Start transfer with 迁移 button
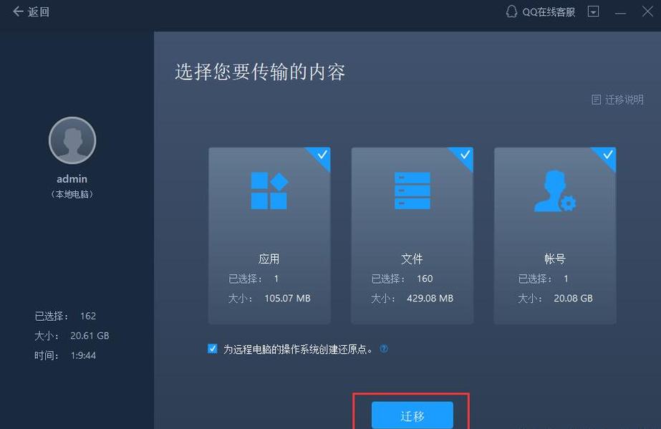This screenshot has width=661, height=429. click(412, 415)
